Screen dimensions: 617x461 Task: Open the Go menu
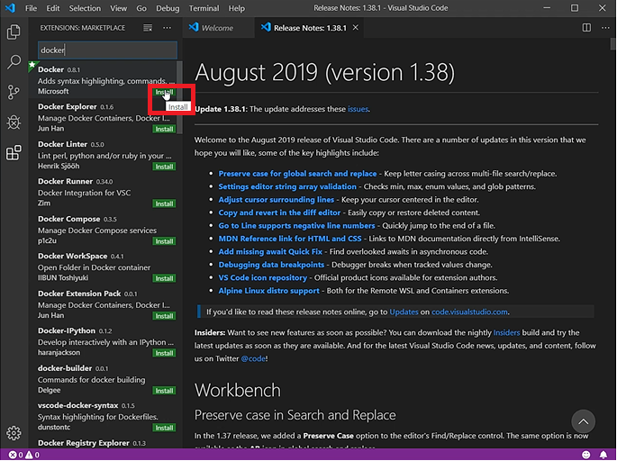point(141,8)
